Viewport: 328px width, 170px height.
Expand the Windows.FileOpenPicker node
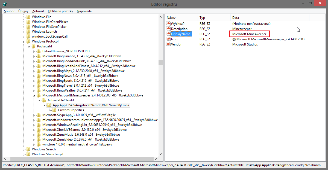pos(24,22)
